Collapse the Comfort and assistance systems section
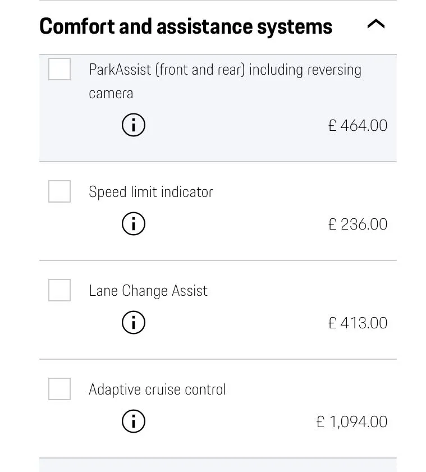The height and width of the screenshot is (472, 426). pos(375,24)
